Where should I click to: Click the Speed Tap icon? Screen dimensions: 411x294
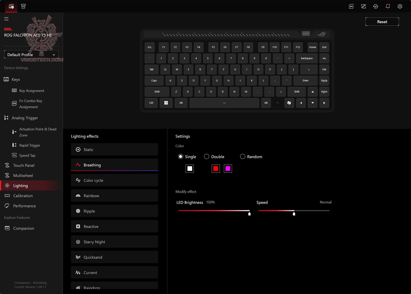(14, 155)
